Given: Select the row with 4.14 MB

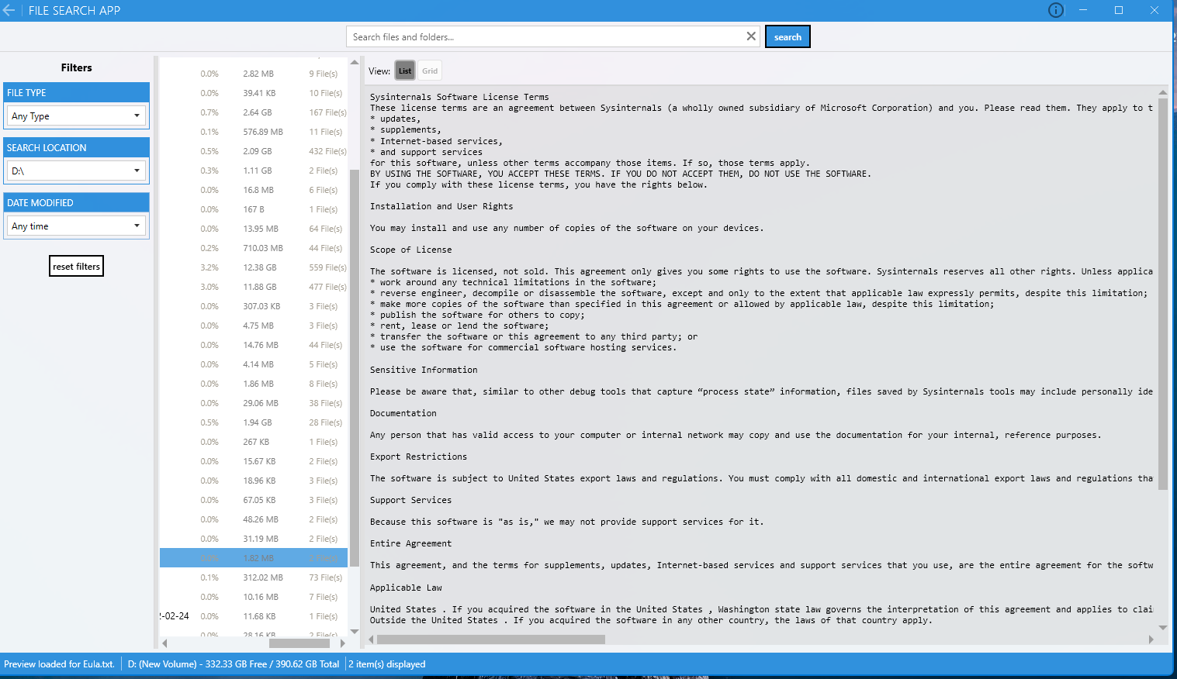Looking at the screenshot, I should click(254, 364).
